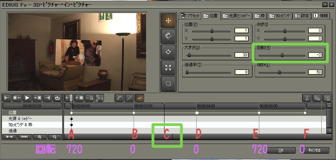Open the 設定 tab
The image size is (336, 160).
[302, 16]
